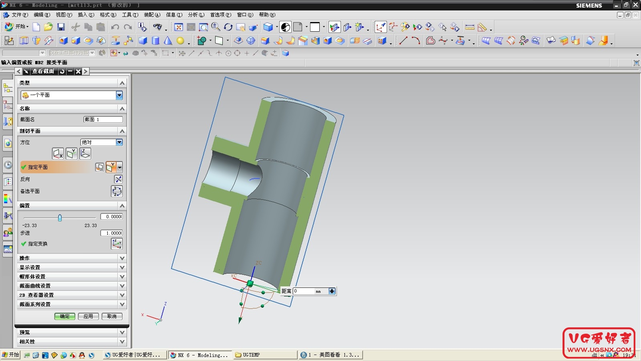Click the Specify Transform icon
This screenshot has height=361, width=641.
tap(117, 243)
